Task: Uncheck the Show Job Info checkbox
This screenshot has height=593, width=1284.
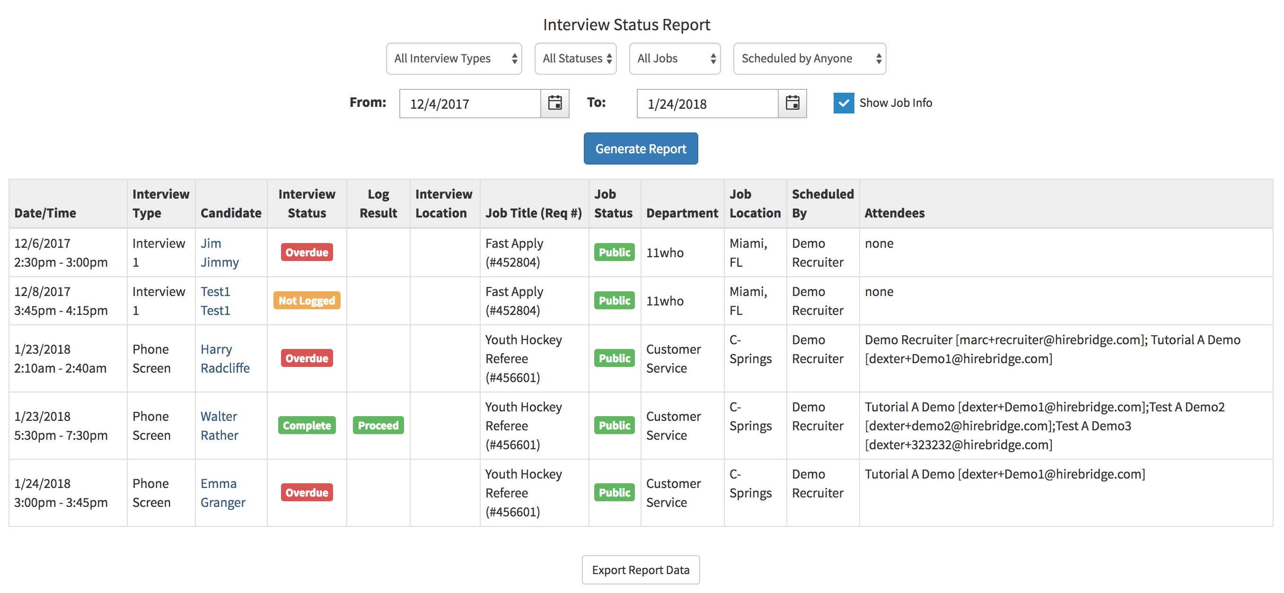Action: (843, 103)
